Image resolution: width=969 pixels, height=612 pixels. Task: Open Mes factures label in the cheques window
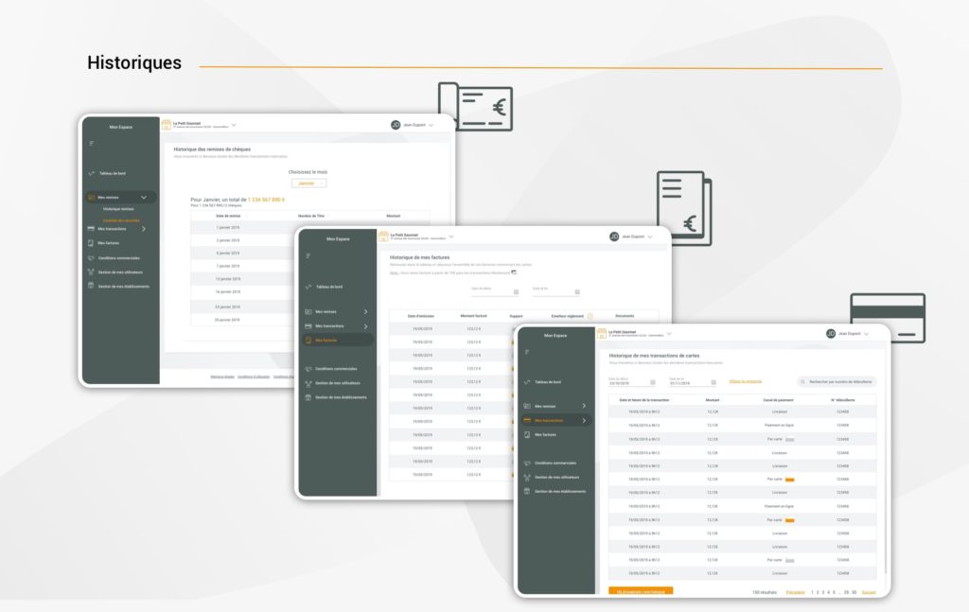tap(109, 243)
